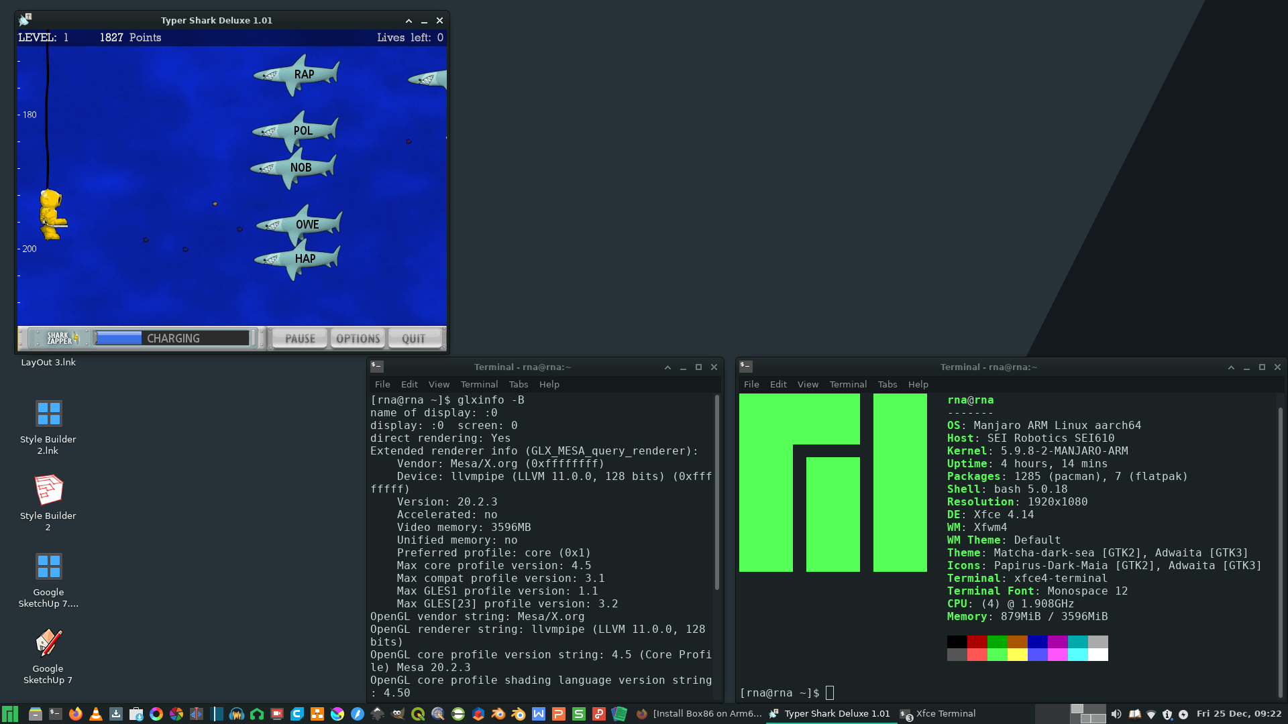Screen dimensions: 1288x724
Task: Launch the file manager from the taskbar
Action: [x=36, y=714]
